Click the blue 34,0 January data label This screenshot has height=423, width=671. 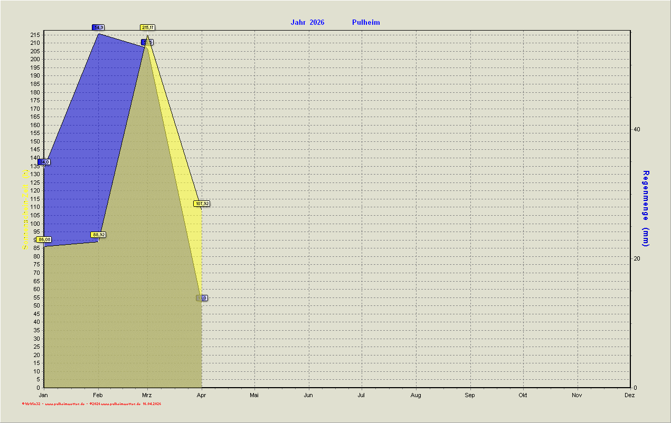[44, 162]
